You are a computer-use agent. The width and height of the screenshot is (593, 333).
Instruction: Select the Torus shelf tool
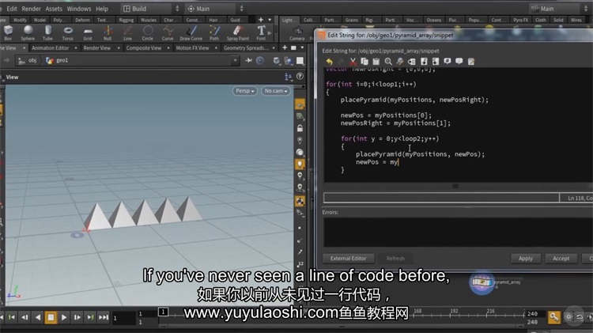pyautogui.click(x=68, y=32)
